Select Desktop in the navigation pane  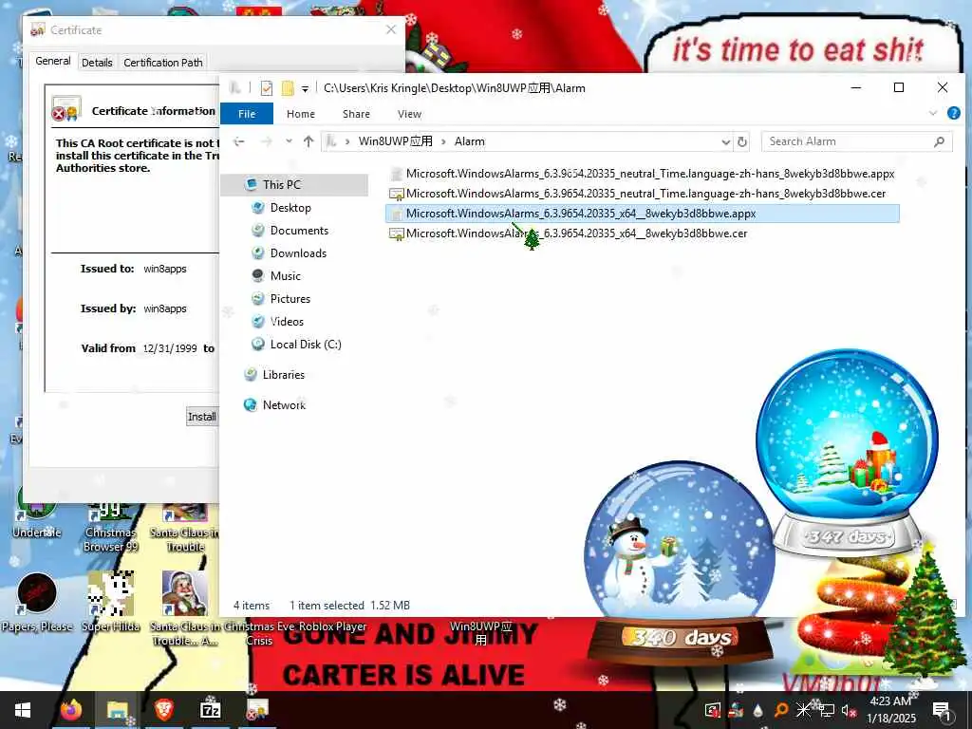click(x=290, y=208)
